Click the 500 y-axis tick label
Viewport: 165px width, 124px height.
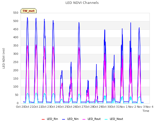point(16,21)
